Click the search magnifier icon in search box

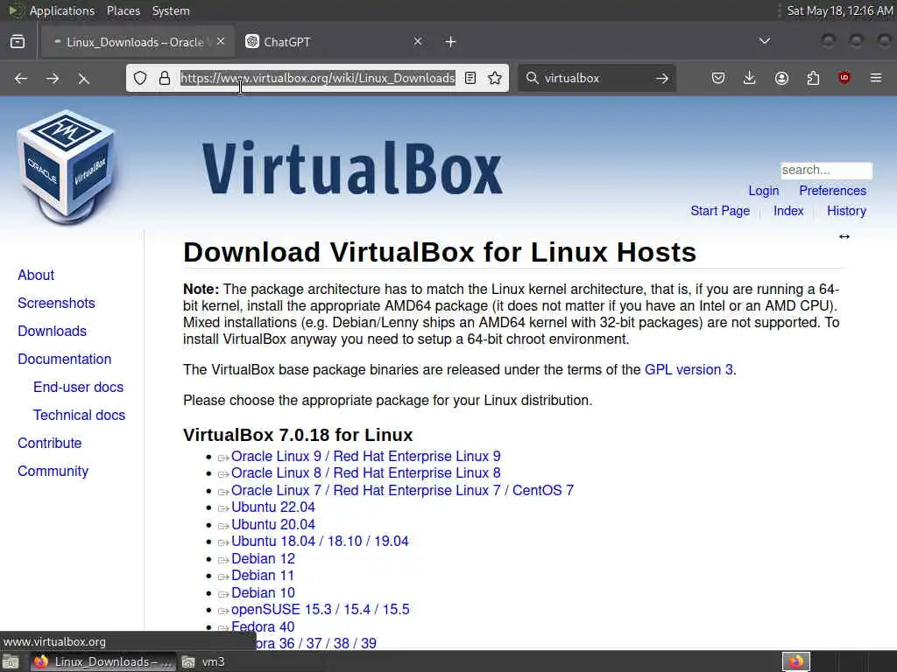point(533,78)
